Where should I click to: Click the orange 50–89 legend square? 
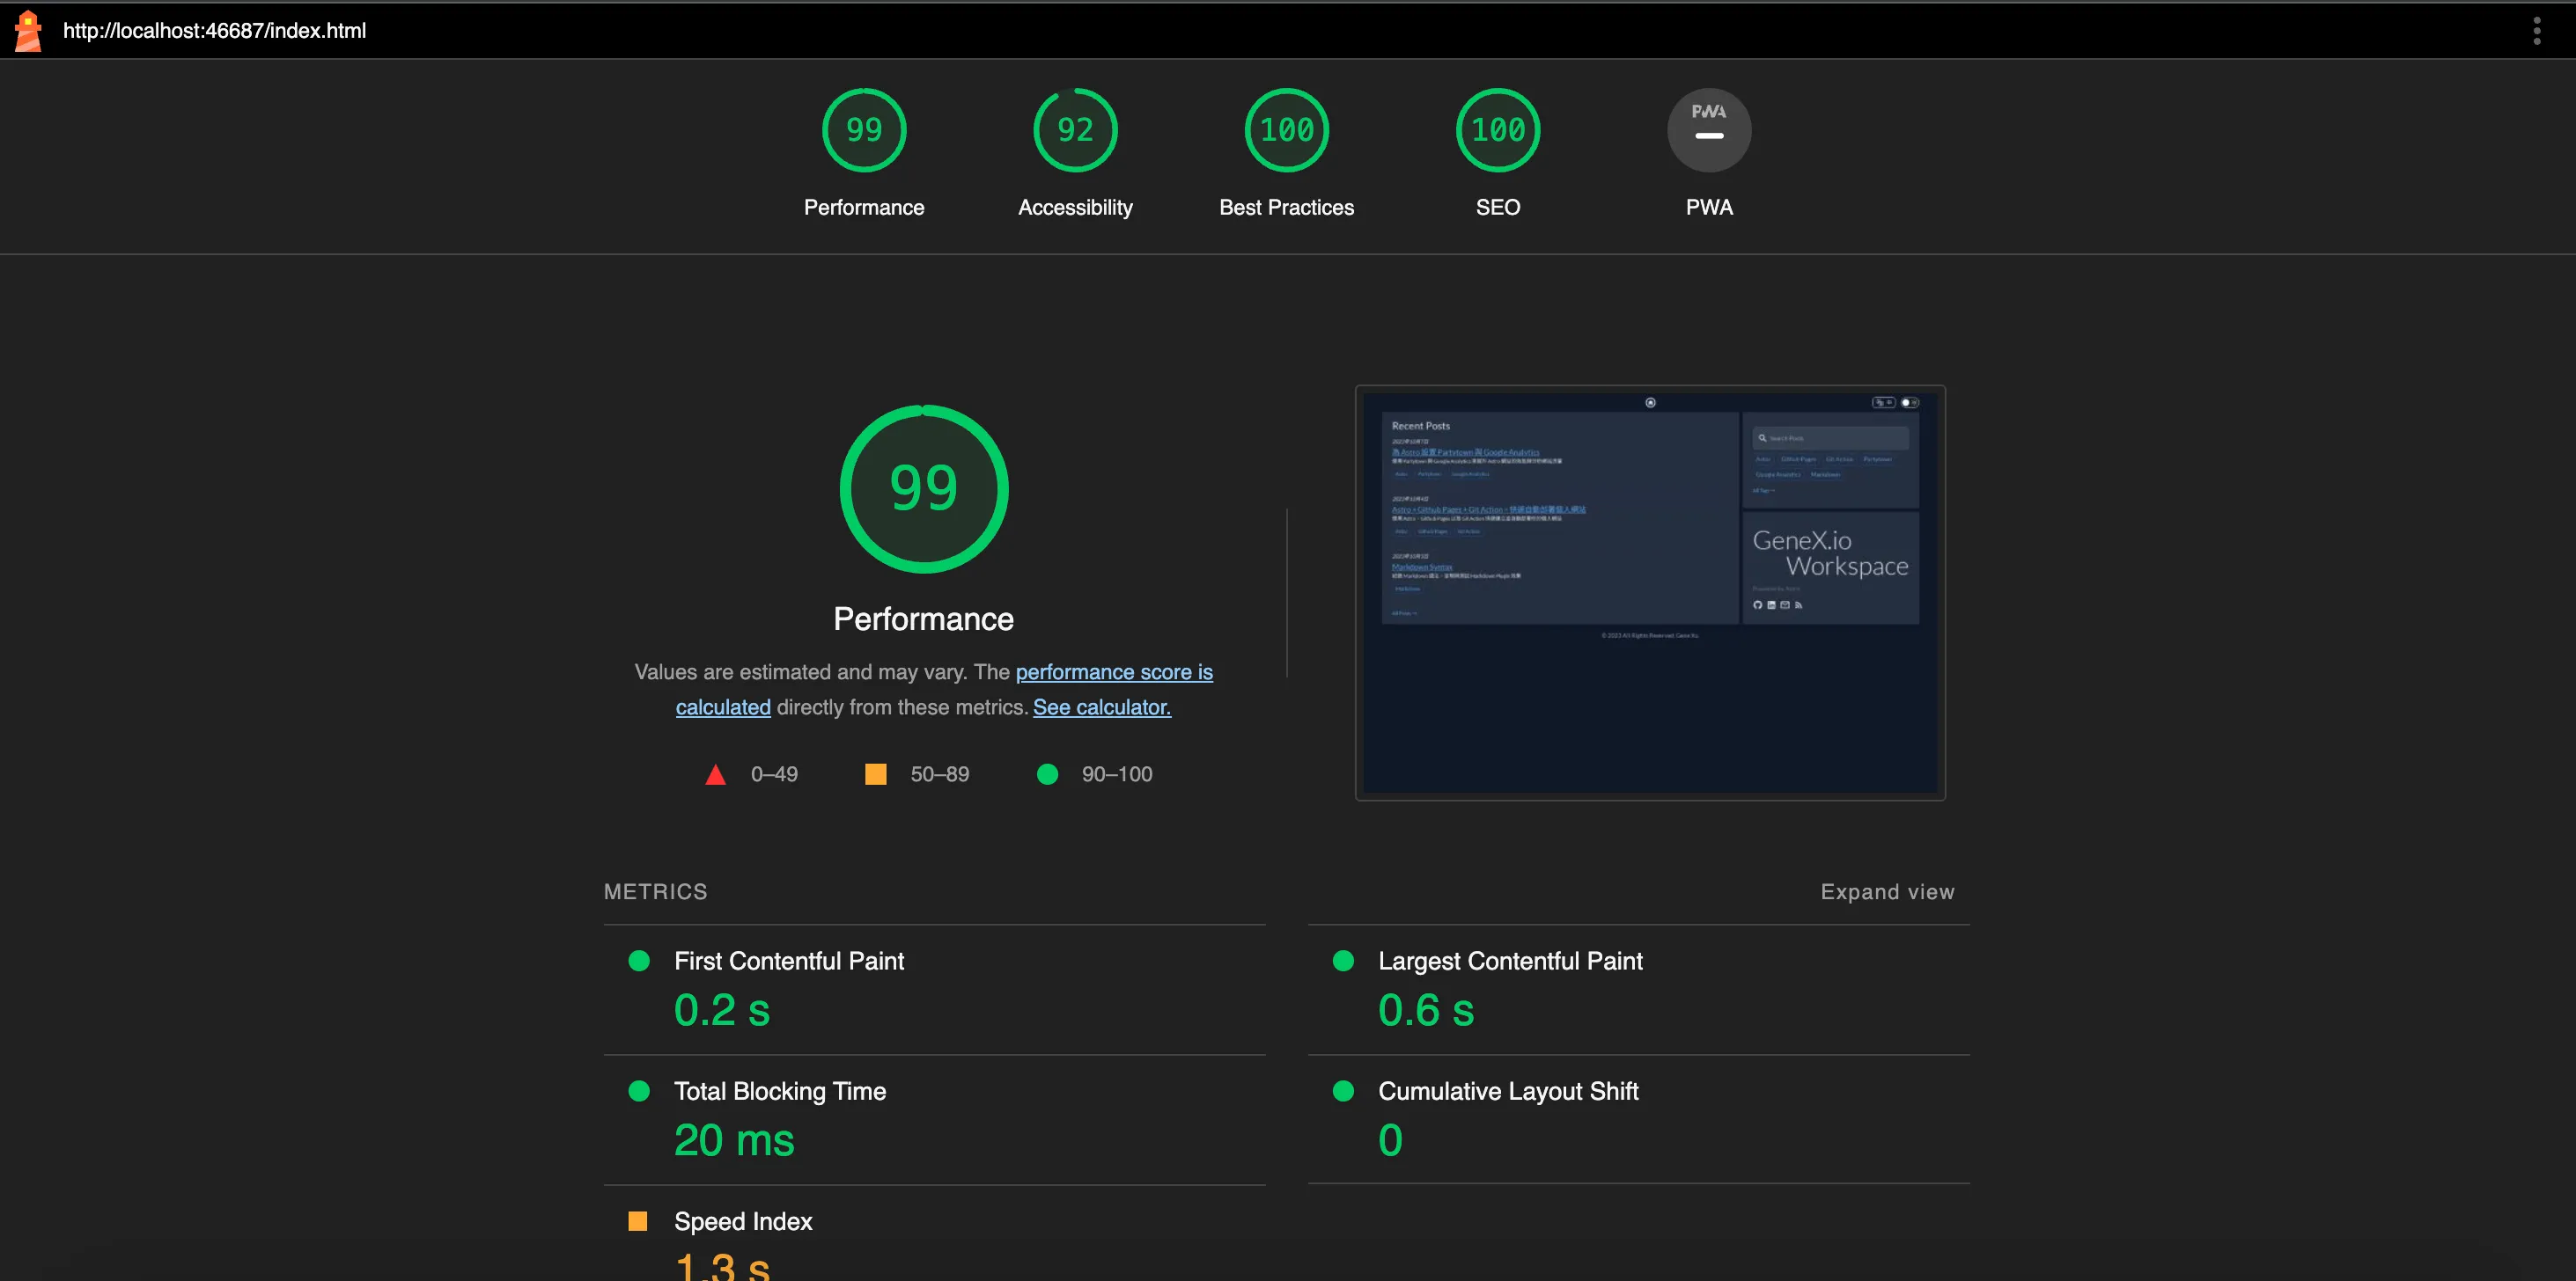875,774
